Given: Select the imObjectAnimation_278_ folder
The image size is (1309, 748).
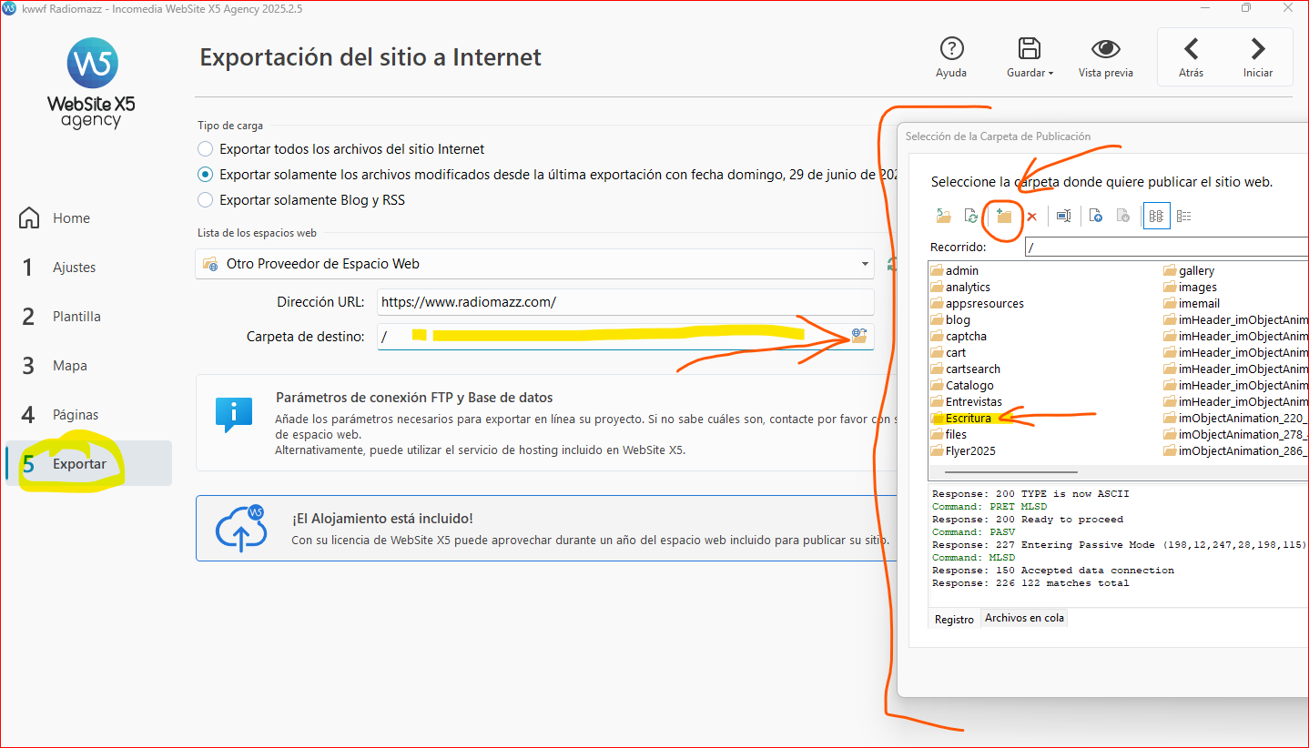Looking at the screenshot, I should 1236,434.
